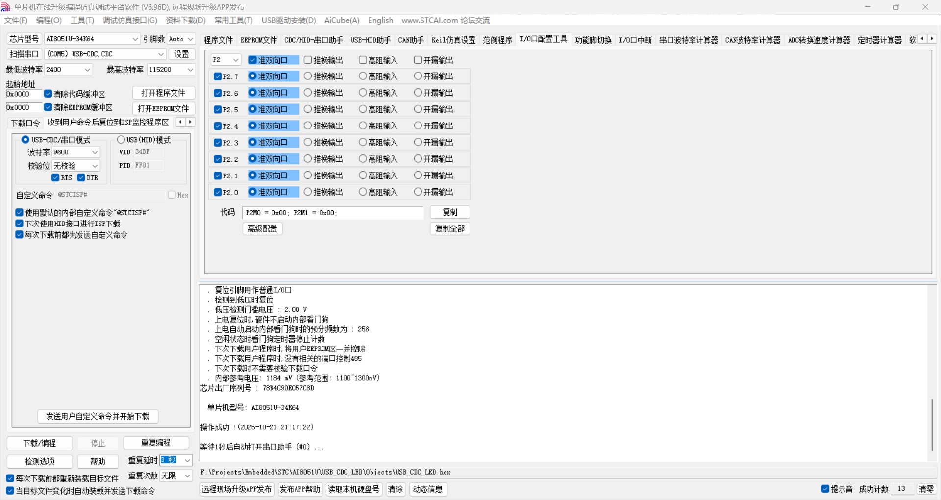Open the 工具(T) menu
Viewport: 941px width, 500px height.
point(81,20)
